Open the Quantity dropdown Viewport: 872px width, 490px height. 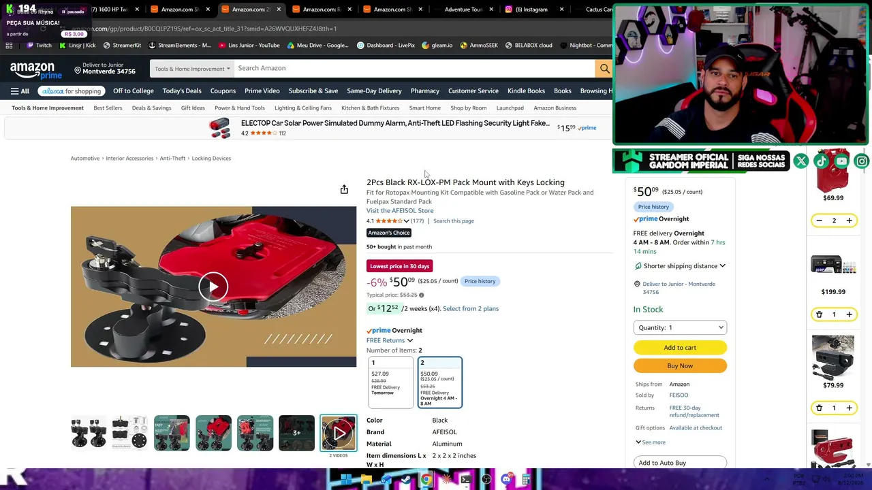(680, 327)
